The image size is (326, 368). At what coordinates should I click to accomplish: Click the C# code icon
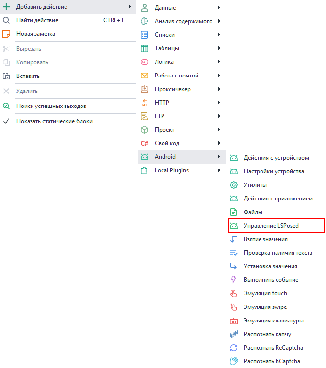coord(144,143)
